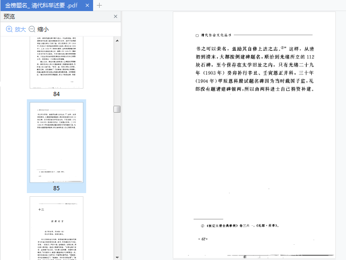Close the 金榜题名_清代科举述要.pdf tab
346x260 pixels.
[x=88, y=5]
